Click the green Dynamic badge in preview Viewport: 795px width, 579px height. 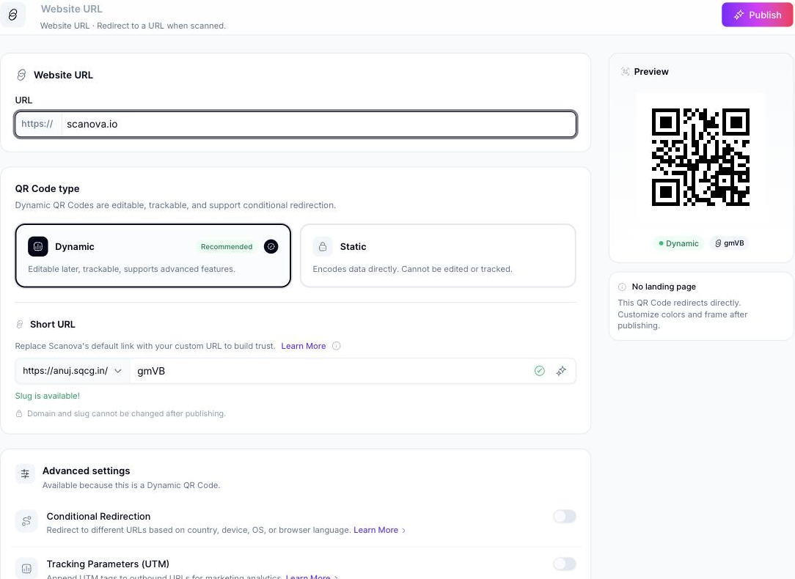coord(678,243)
